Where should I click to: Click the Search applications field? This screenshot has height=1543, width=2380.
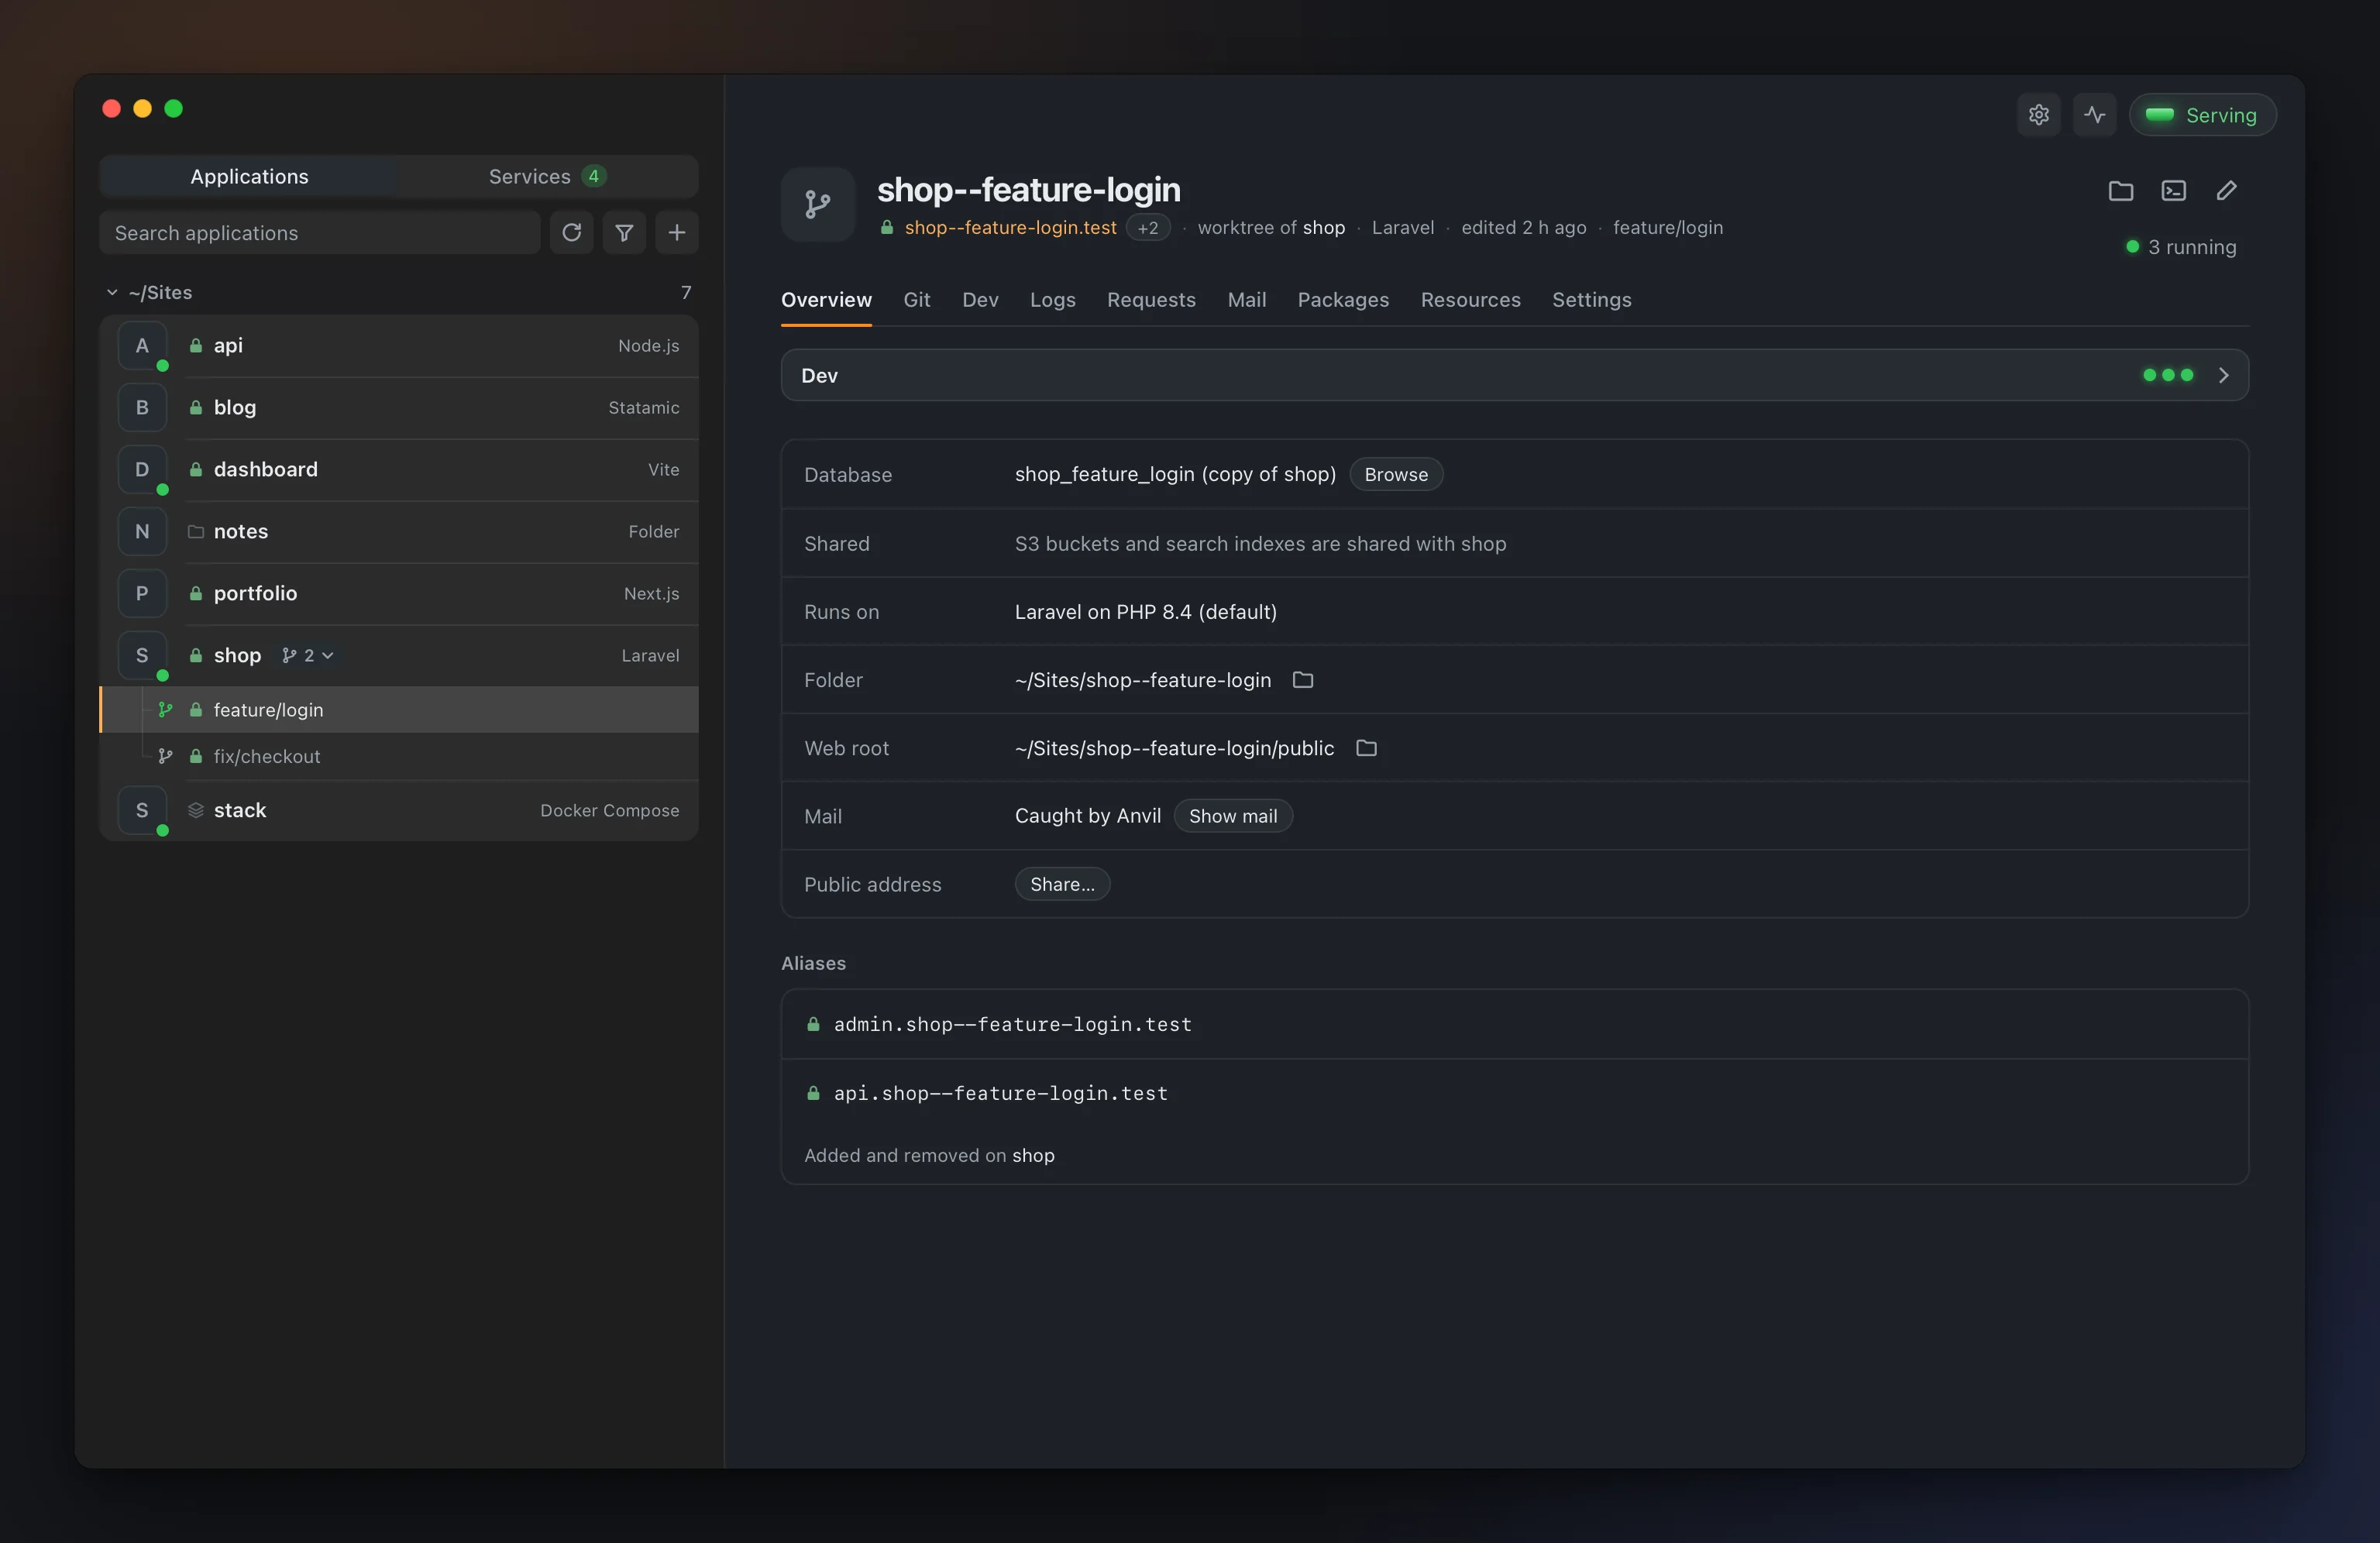(320, 233)
